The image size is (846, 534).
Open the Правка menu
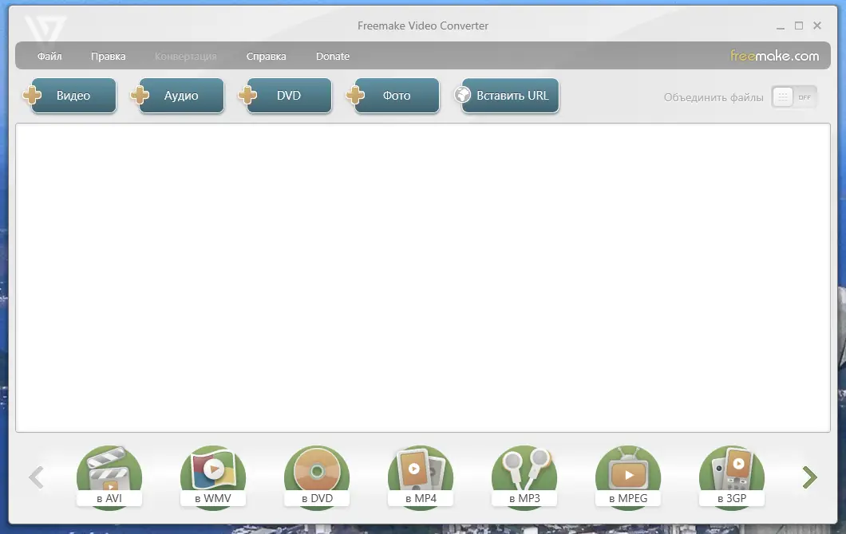(x=109, y=56)
